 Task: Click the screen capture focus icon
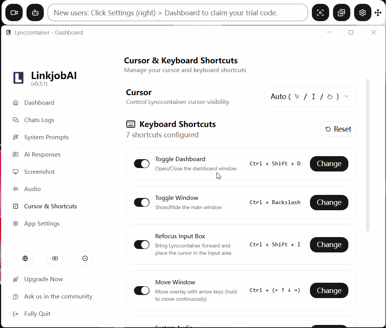point(320,13)
